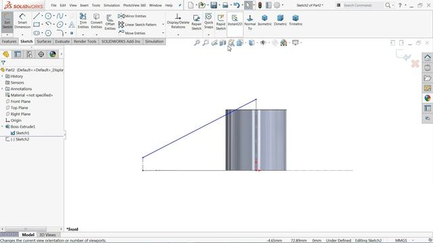Click the Trim Entities tool
Image resolution: width=433 pixels, height=243 pixels.
[x=83, y=21]
